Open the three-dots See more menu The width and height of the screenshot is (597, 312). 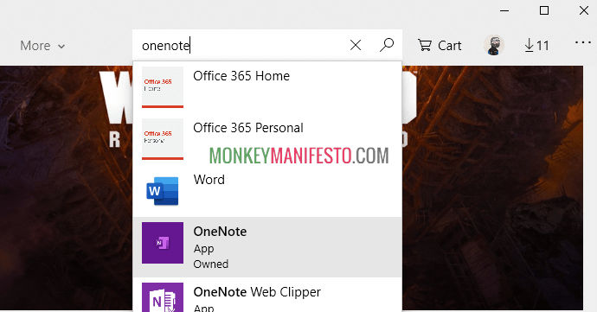coord(583,42)
